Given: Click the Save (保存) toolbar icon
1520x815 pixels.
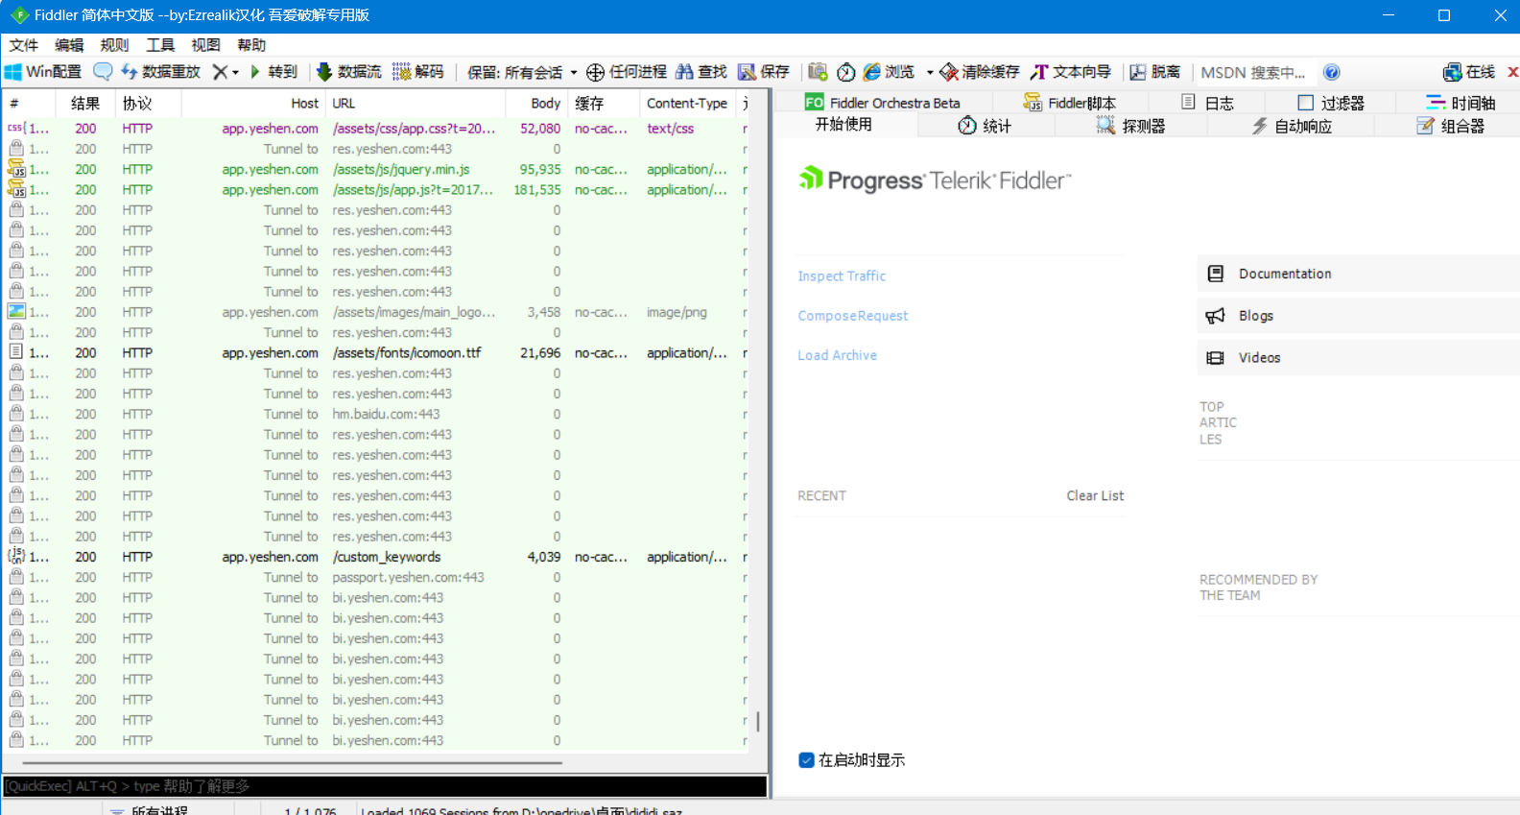Looking at the screenshot, I should 747,72.
